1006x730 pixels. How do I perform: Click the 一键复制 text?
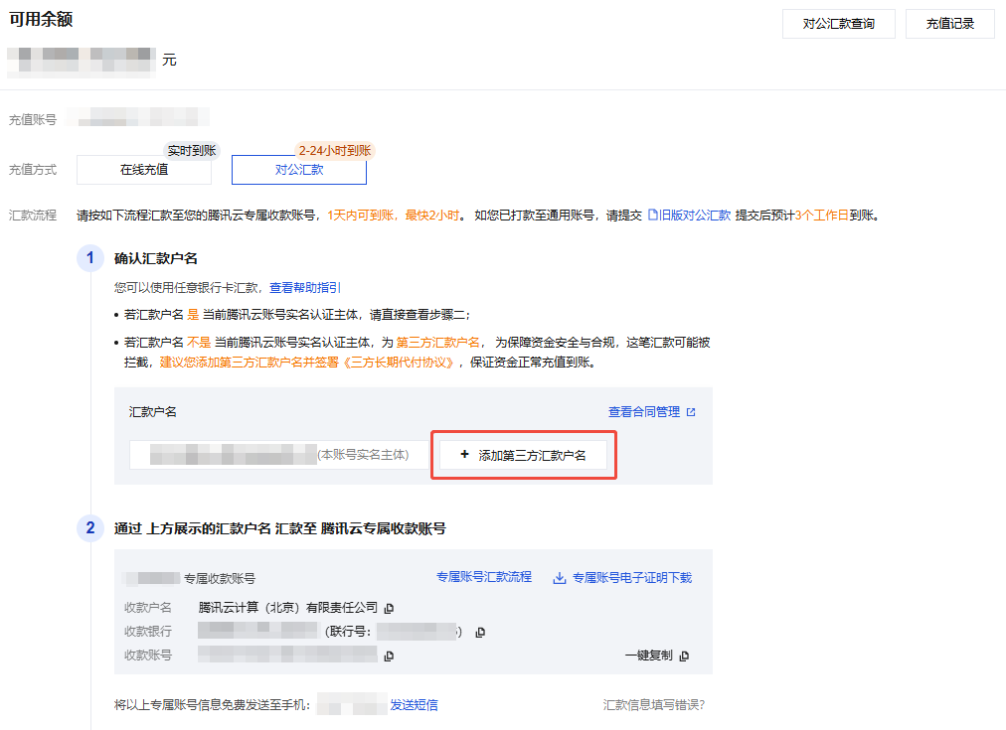pos(649,656)
